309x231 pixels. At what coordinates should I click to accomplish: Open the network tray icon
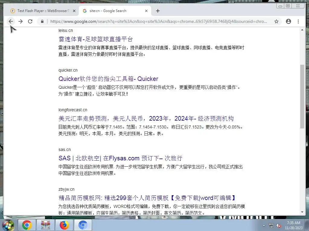coord(271,225)
